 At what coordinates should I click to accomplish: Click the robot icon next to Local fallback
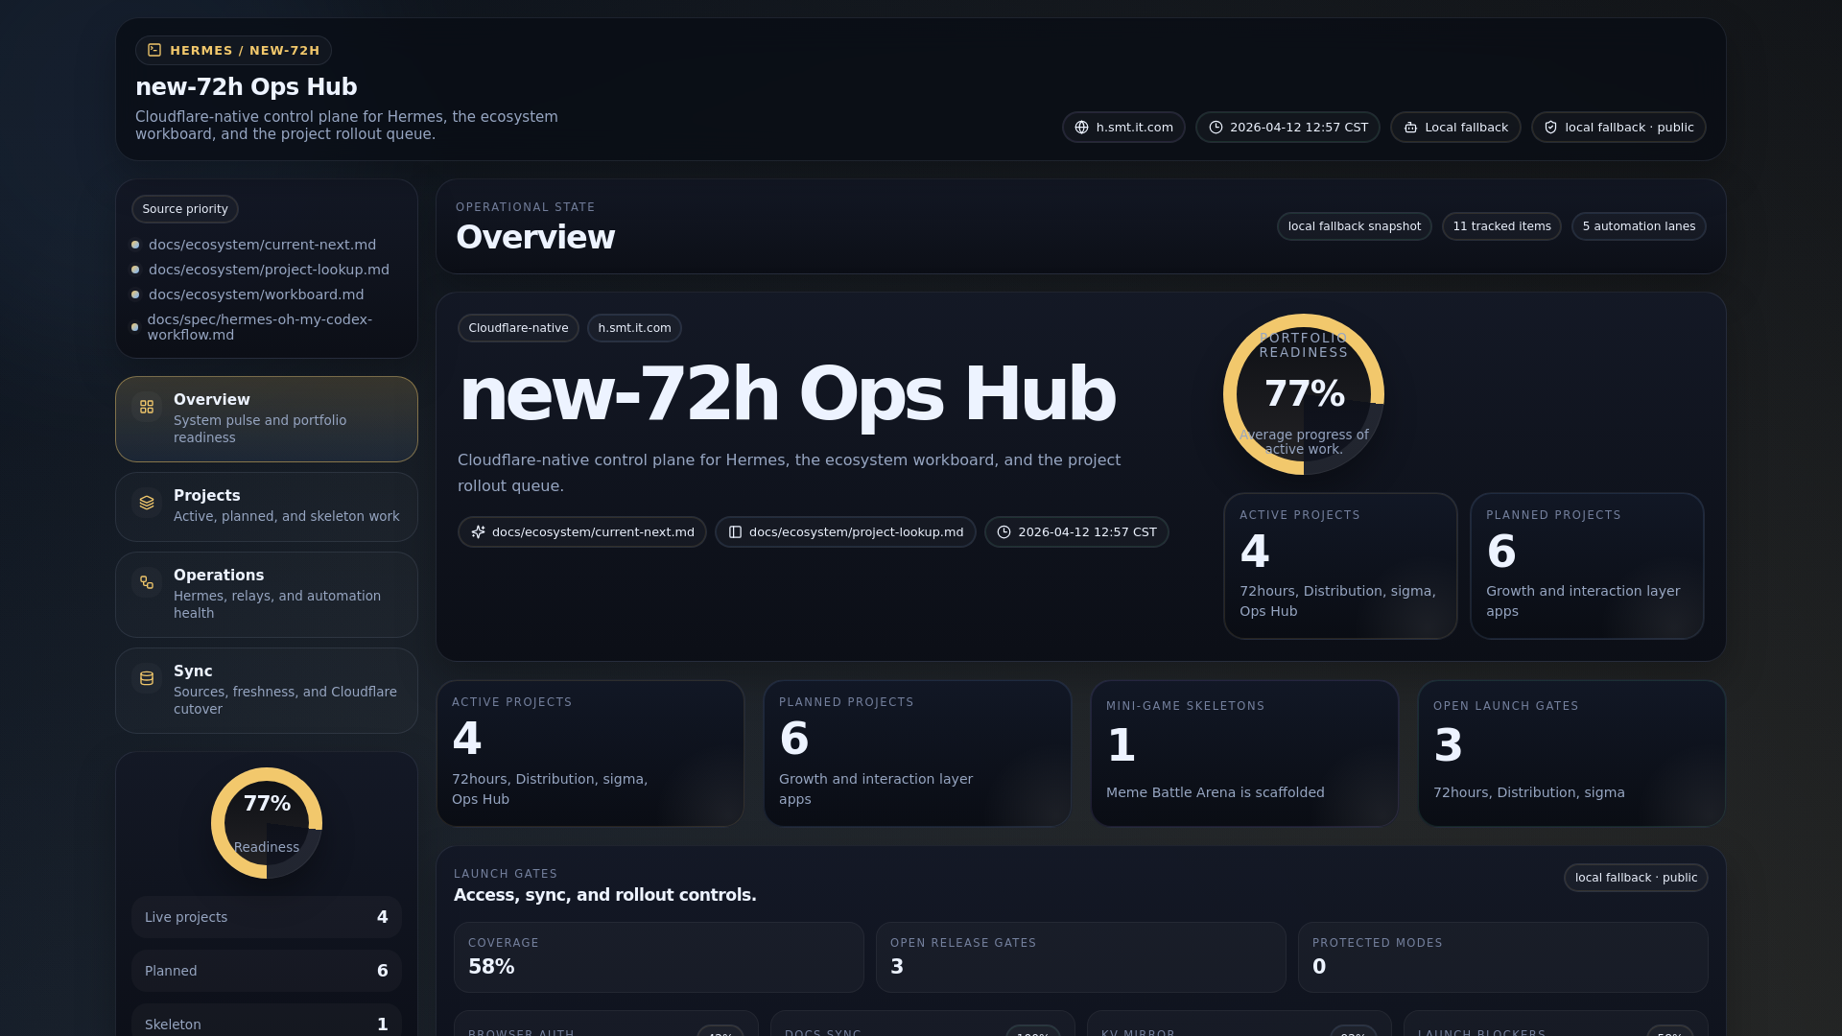1410,128
